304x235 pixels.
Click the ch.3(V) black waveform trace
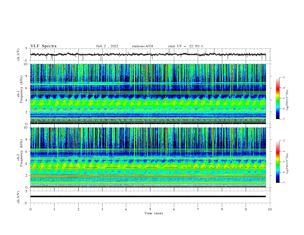[x=148, y=197]
